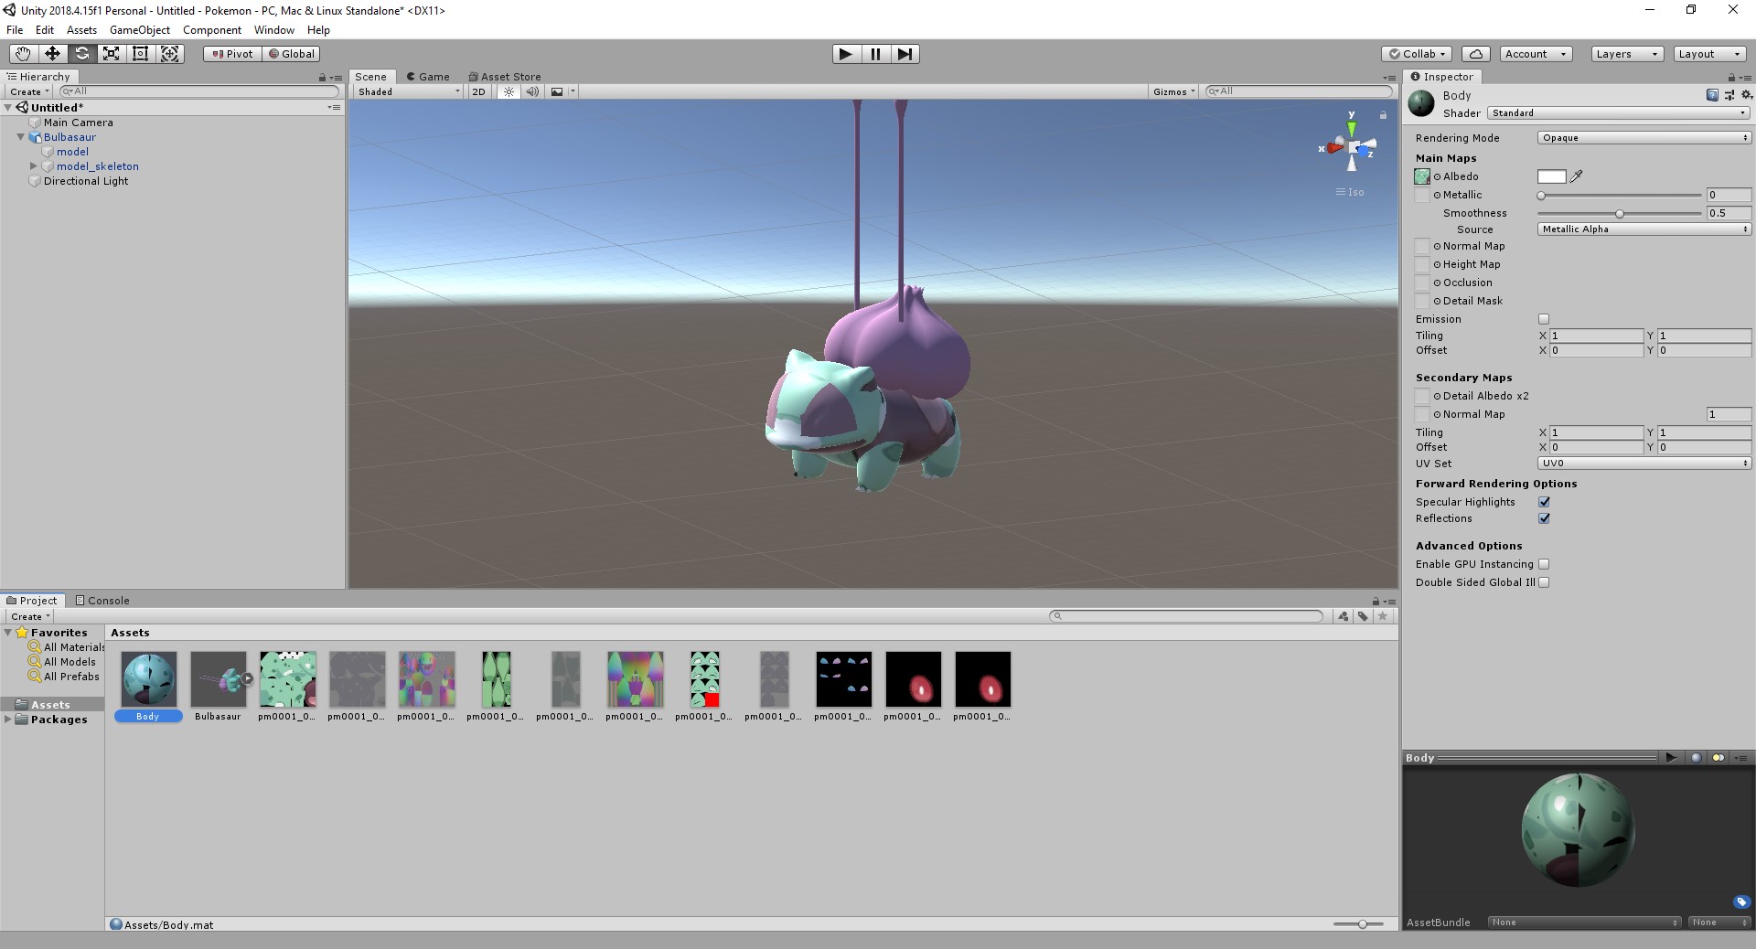The height and width of the screenshot is (949, 1756).
Task: Open the File menu
Action: click(x=15, y=30)
